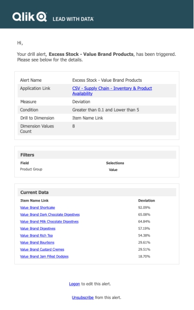Click Value Brand Rich Tea link
The image size is (194, 310).
click(x=37, y=235)
